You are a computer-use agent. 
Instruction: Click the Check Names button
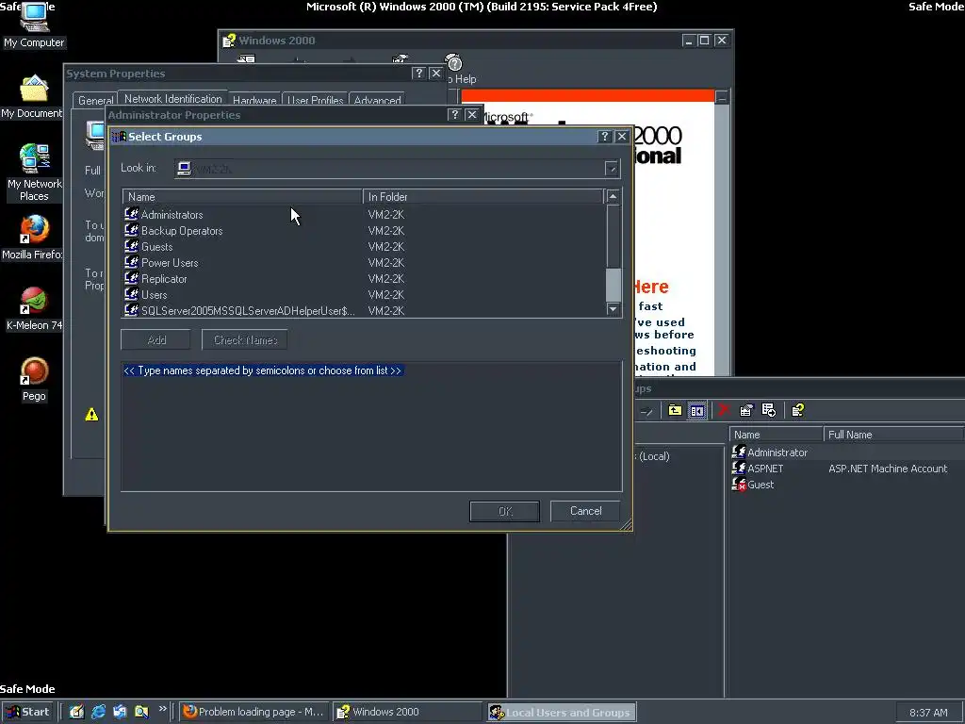245,339
